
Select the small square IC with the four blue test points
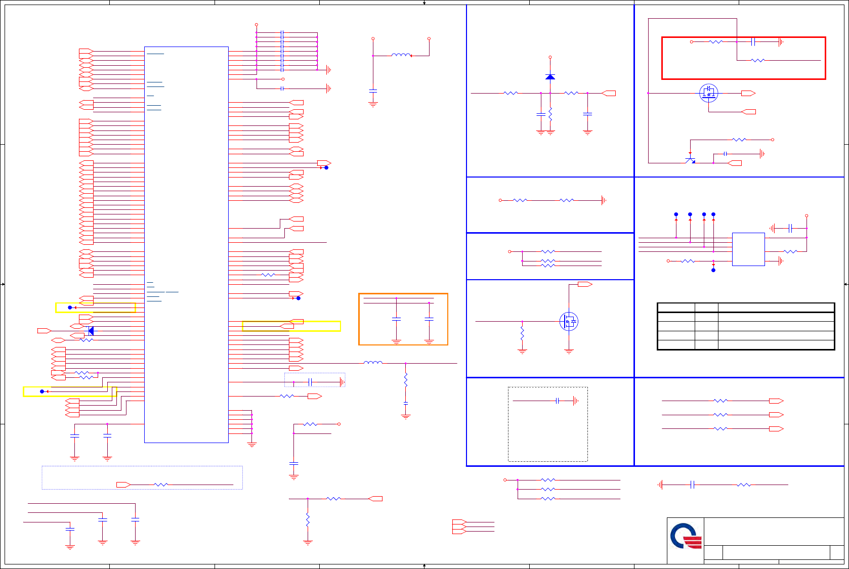(748, 249)
